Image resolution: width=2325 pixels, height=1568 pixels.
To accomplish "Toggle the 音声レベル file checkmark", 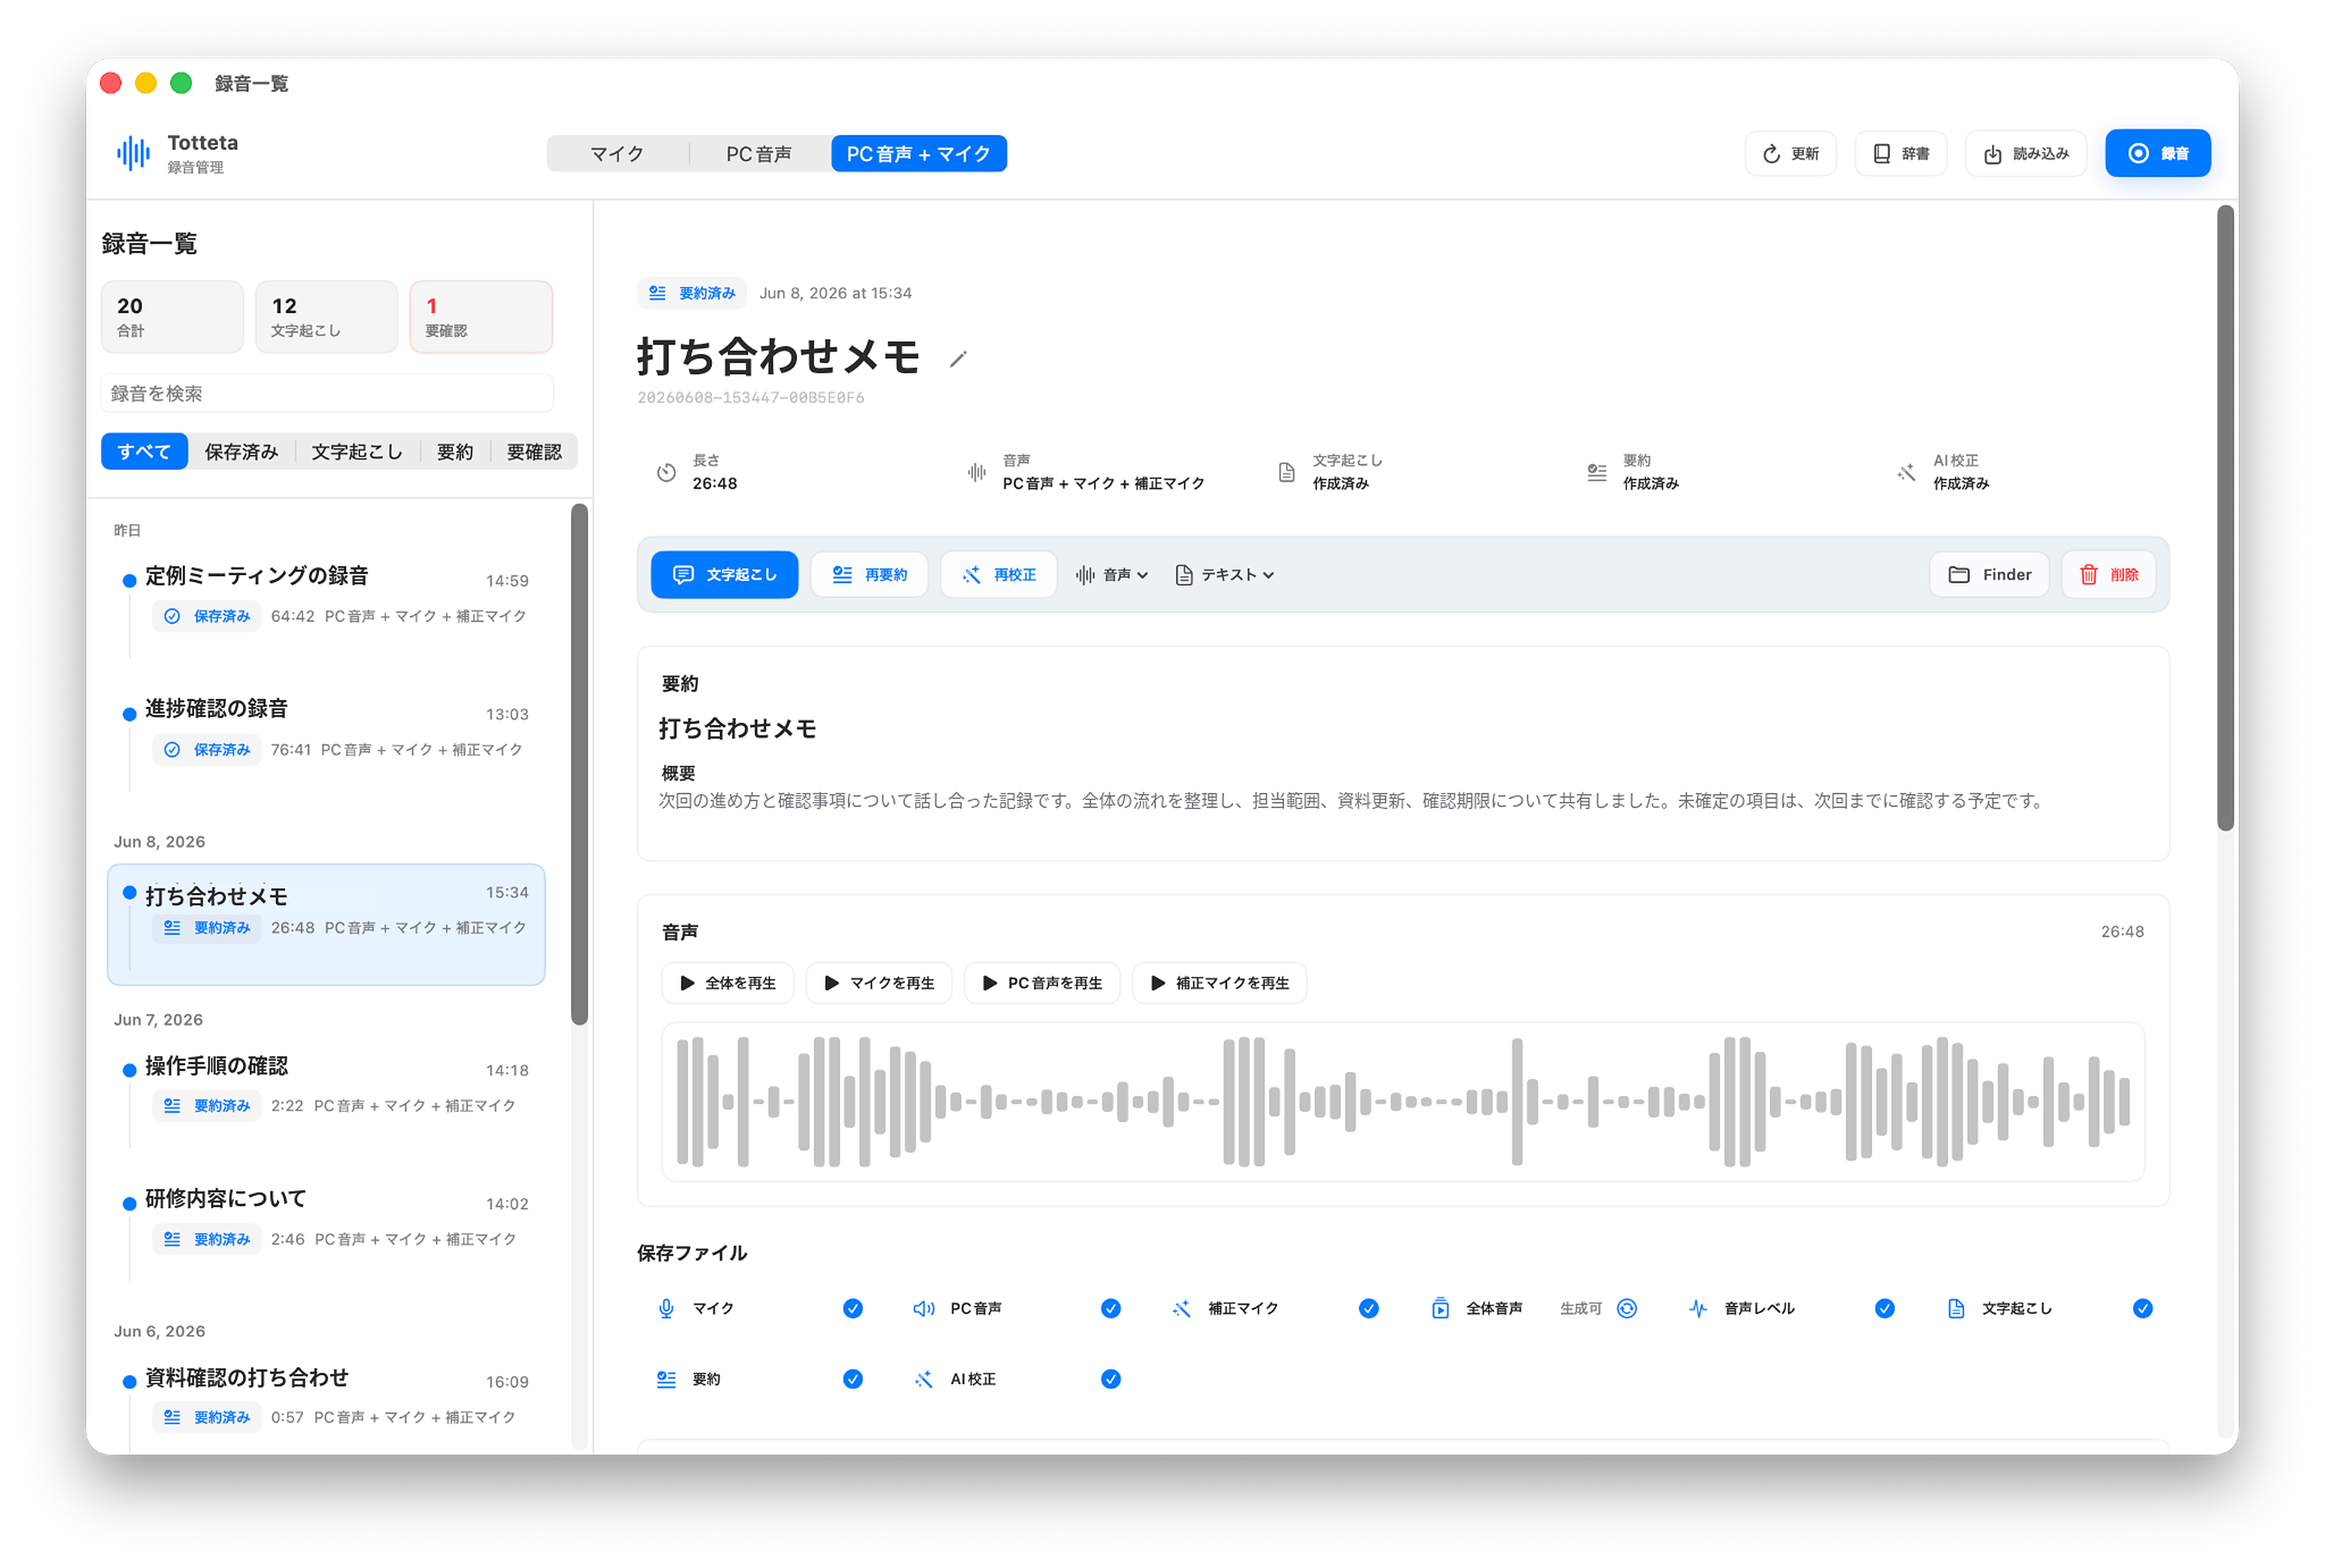I will pyautogui.click(x=1885, y=1309).
